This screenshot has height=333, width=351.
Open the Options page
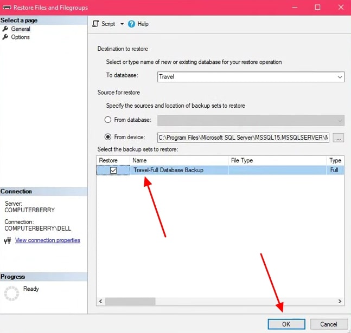click(21, 37)
